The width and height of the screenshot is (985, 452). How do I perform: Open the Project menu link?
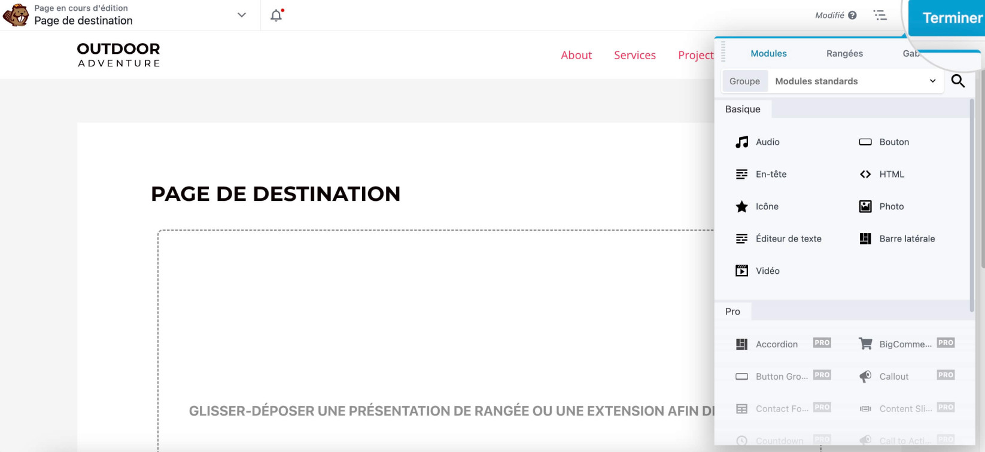pyautogui.click(x=696, y=55)
